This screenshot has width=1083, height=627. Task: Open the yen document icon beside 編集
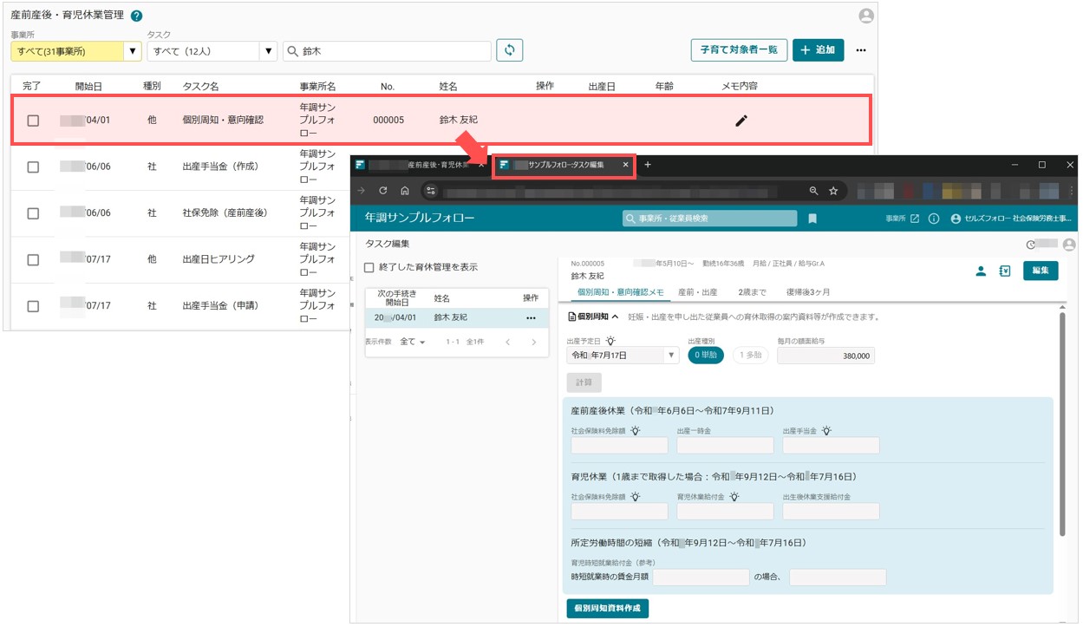(x=1005, y=271)
